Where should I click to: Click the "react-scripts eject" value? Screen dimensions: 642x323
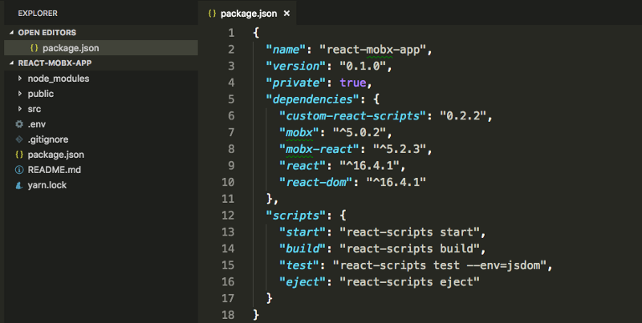point(409,282)
